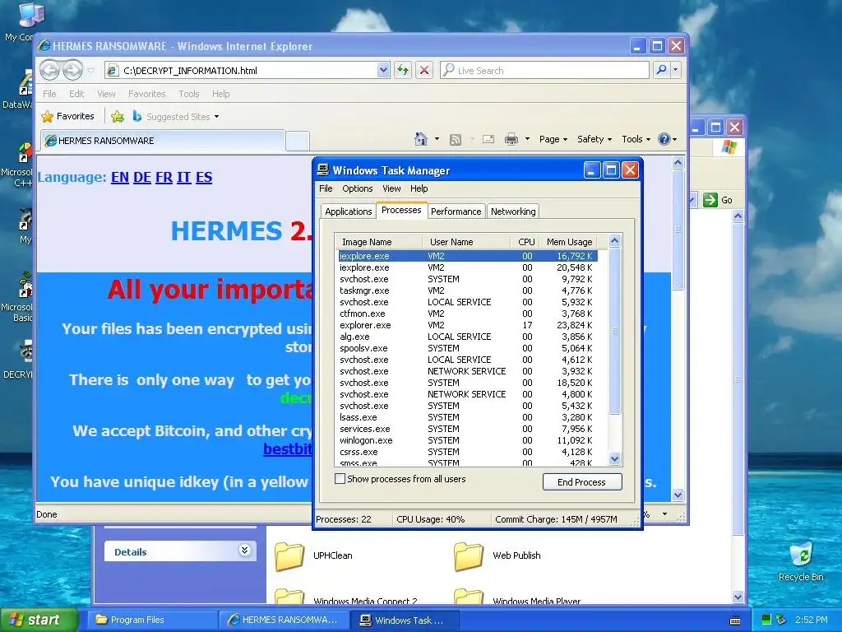842x632 pixels.
Task: Click Add to Favorites Bar star icon
Action: (x=117, y=116)
